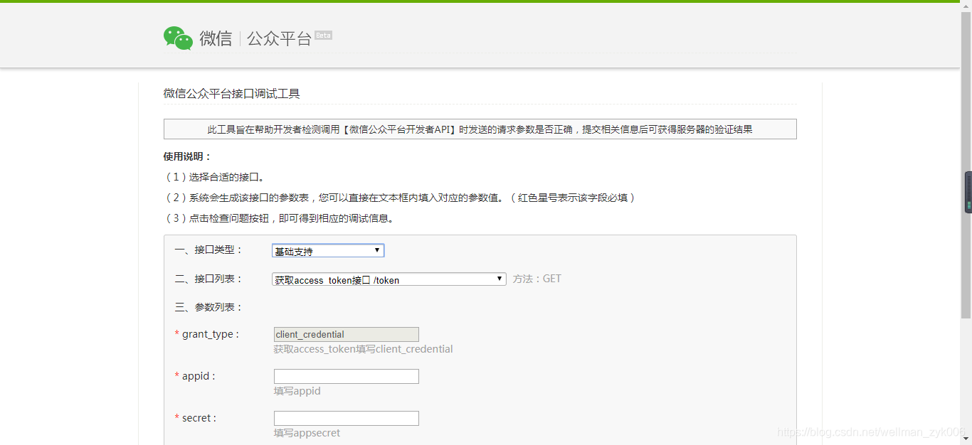This screenshot has height=445, width=972.
Task: Click the dark widget on the right edge
Action: [x=968, y=192]
